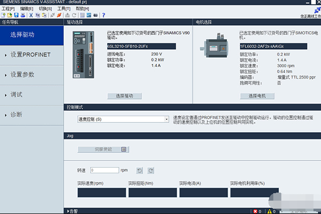Click the 实际速度(rpm) display box

point(102,193)
